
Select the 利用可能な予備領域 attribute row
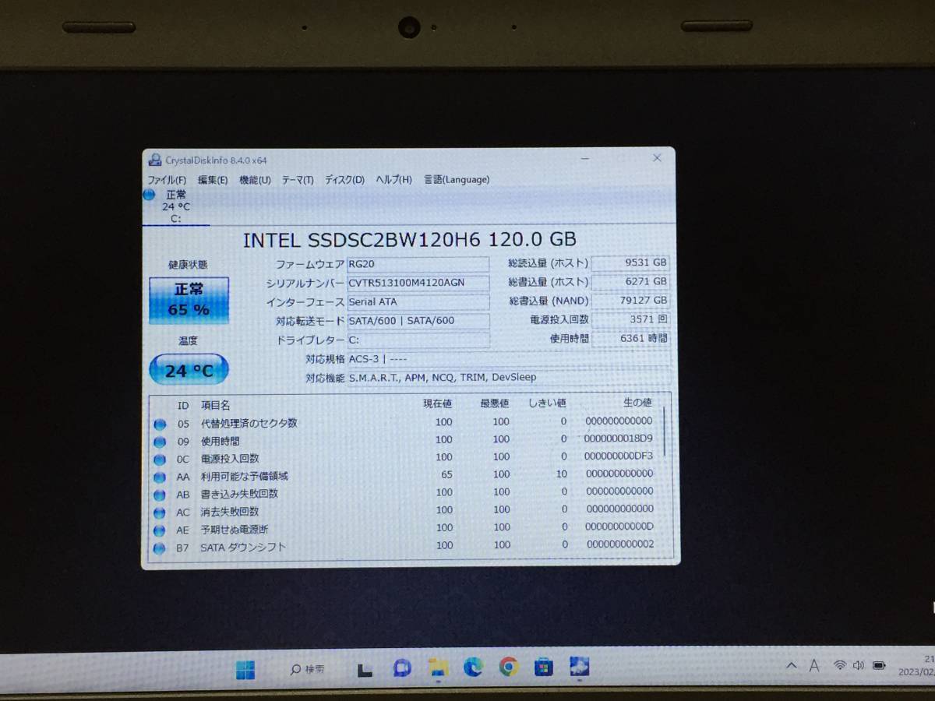(x=405, y=475)
